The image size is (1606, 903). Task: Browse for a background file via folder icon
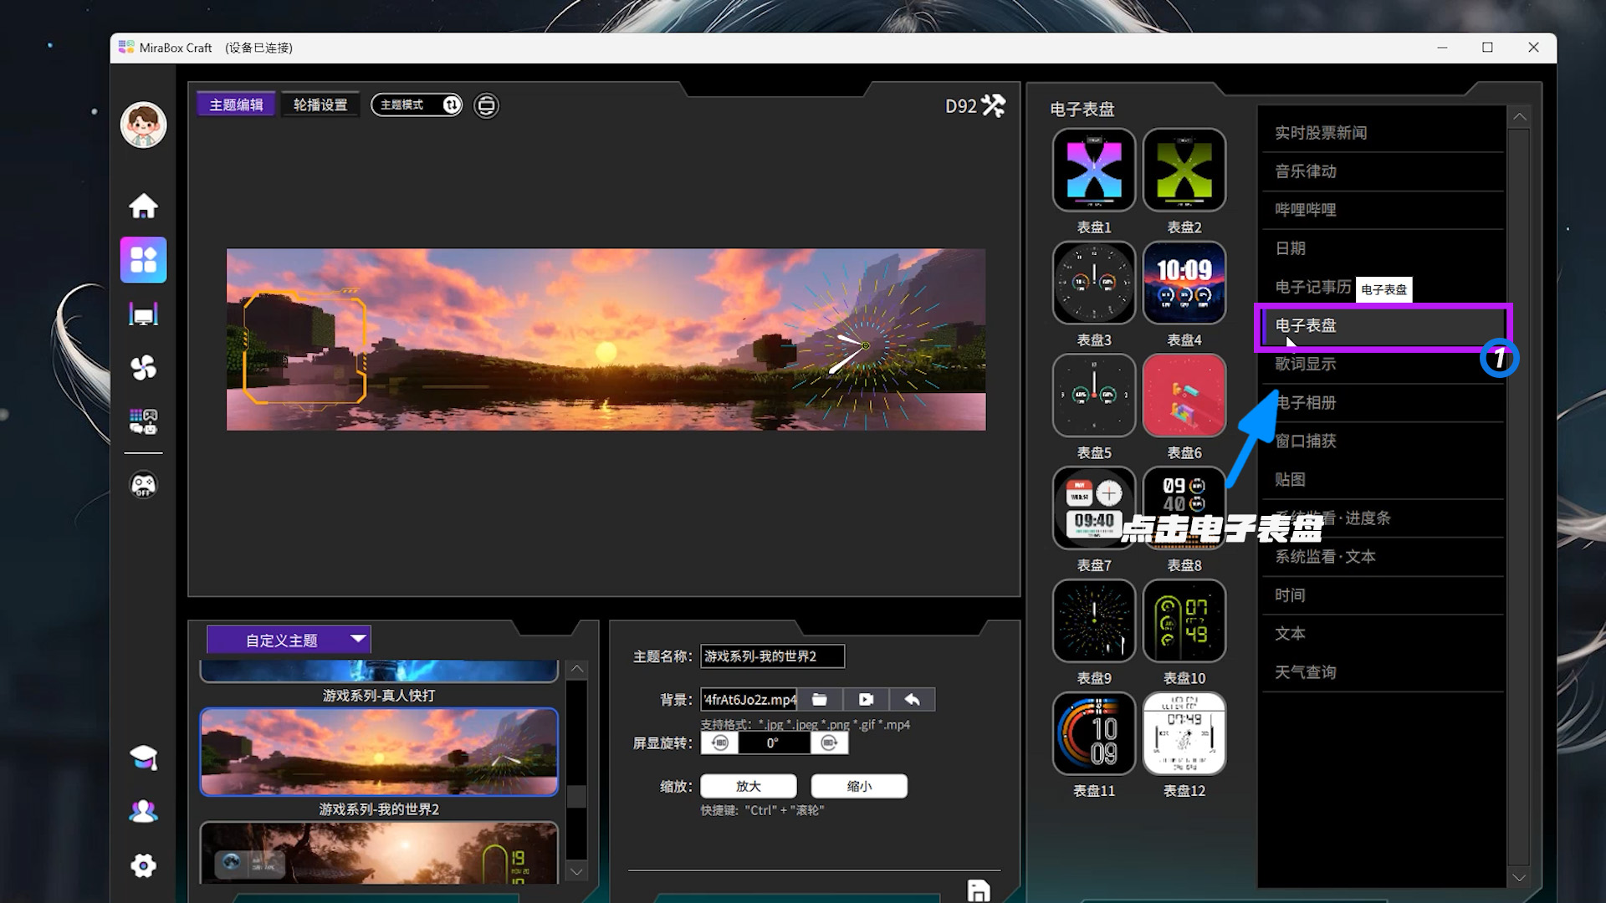(820, 700)
